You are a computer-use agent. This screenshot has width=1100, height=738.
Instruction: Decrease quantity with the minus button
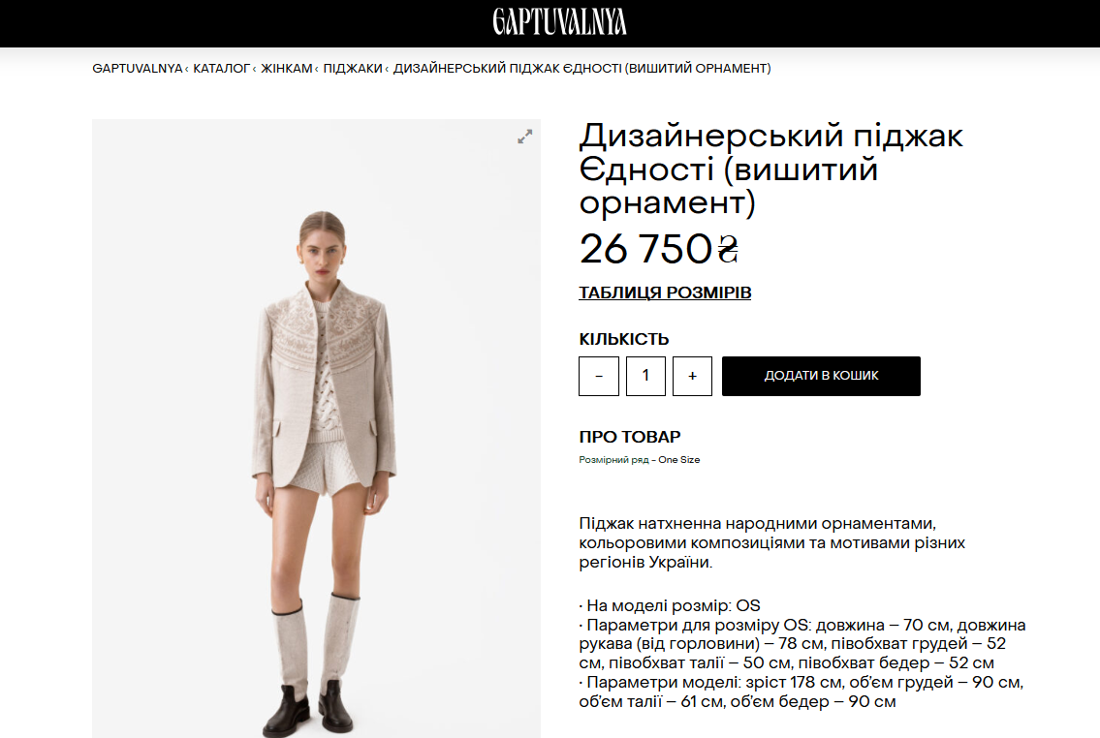[x=598, y=377]
